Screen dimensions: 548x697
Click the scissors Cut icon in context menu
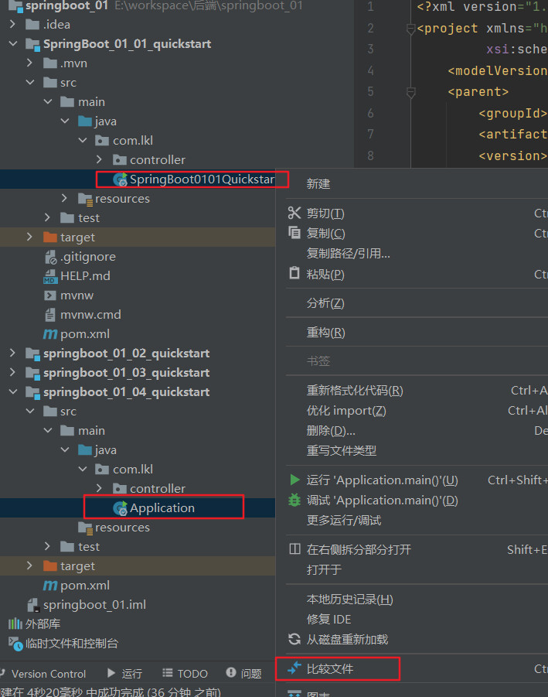(x=294, y=213)
